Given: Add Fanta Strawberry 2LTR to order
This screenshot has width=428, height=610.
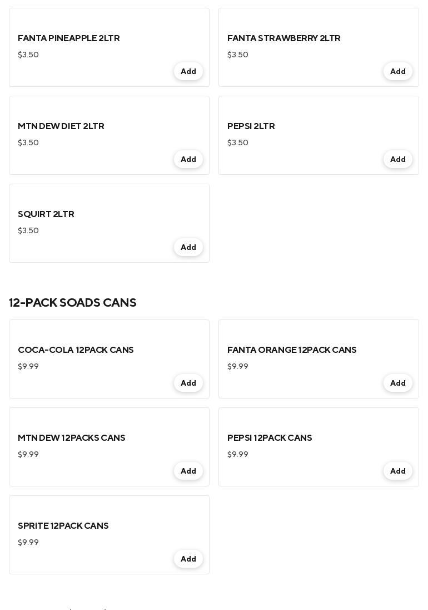Looking at the screenshot, I should (x=397, y=71).
